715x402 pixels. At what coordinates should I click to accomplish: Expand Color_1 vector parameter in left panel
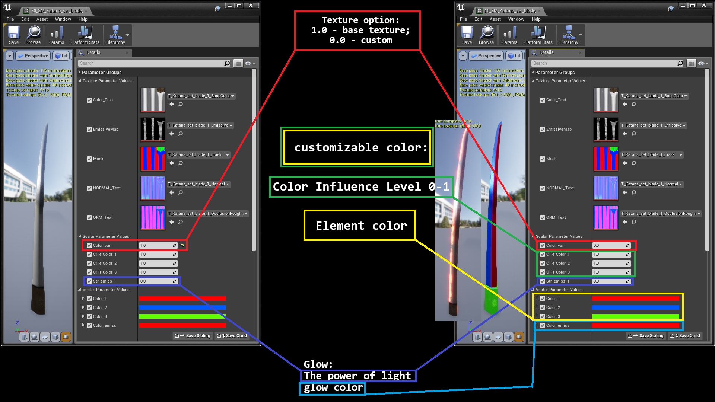point(83,299)
